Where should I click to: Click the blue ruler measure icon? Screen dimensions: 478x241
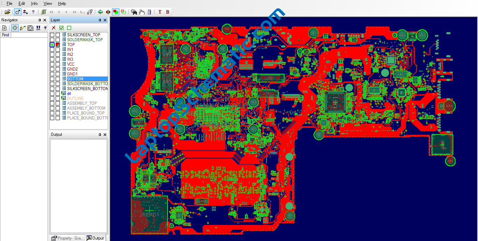tap(150, 12)
